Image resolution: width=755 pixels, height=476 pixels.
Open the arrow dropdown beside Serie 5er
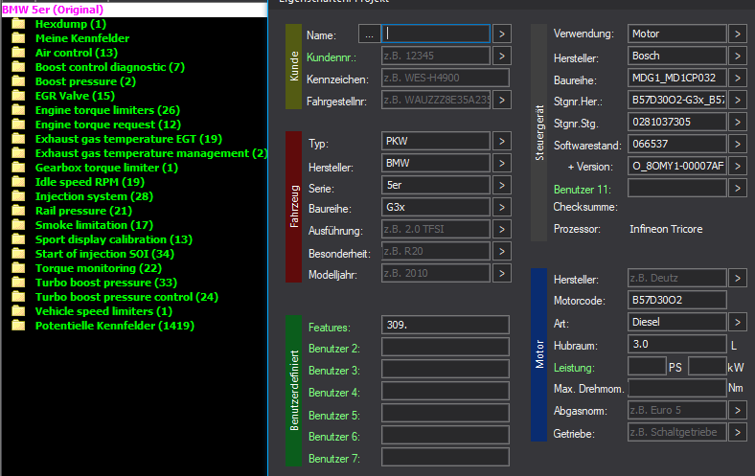point(502,185)
